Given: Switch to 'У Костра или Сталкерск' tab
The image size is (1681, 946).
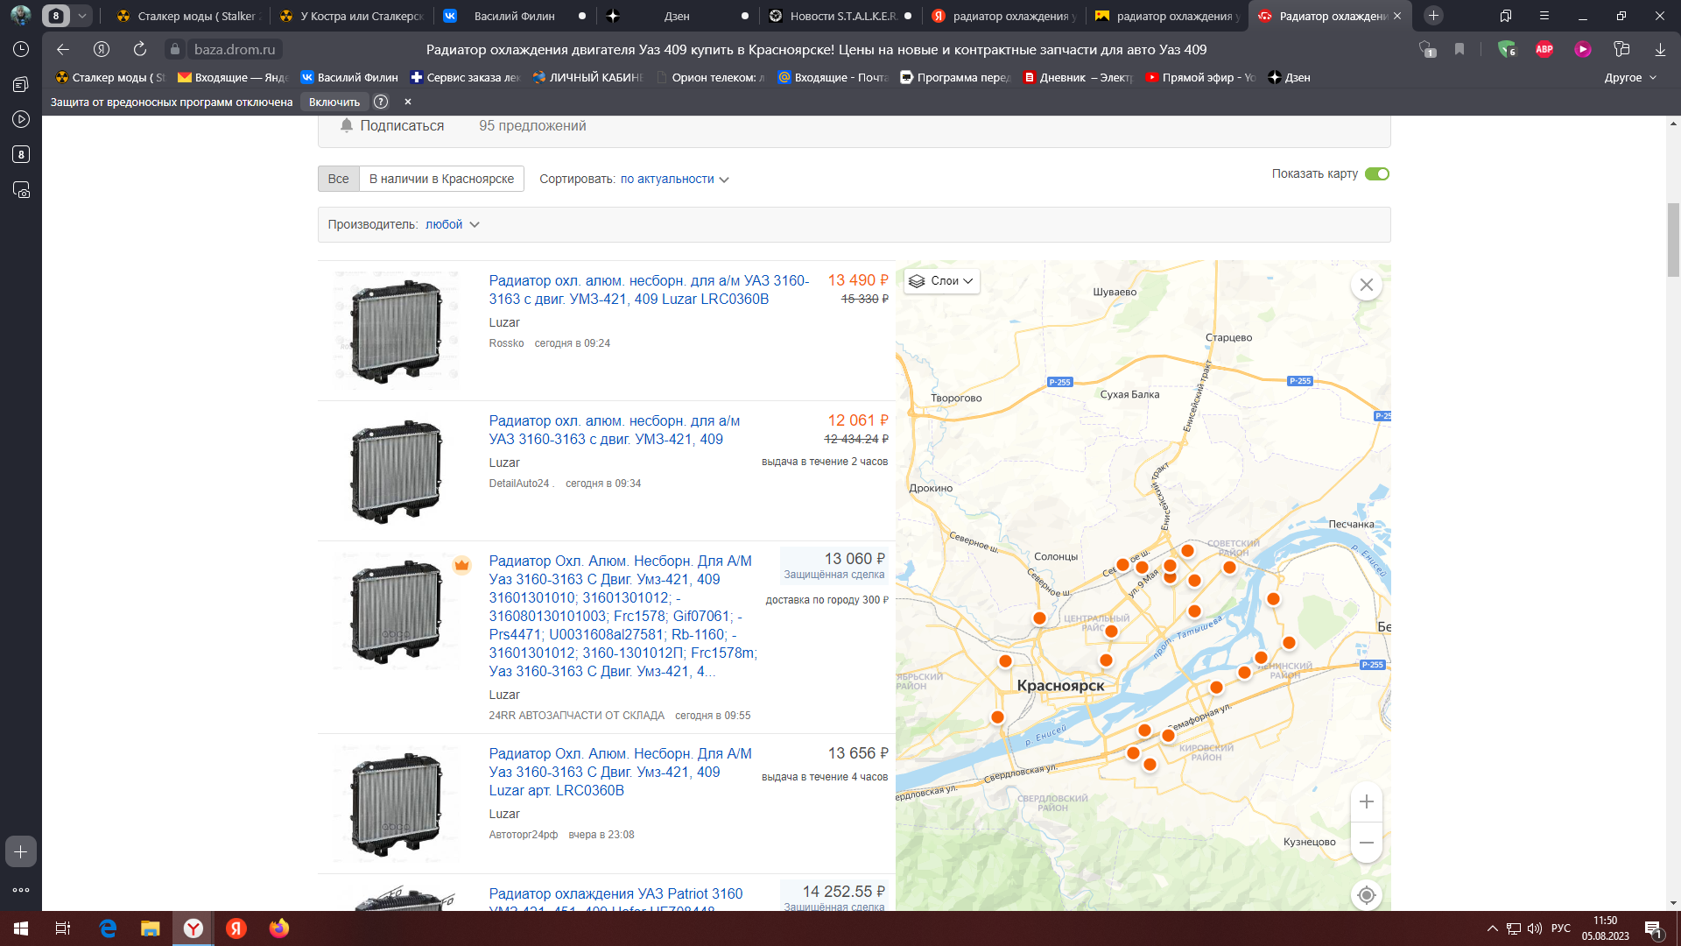Looking at the screenshot, I should 350,16.
